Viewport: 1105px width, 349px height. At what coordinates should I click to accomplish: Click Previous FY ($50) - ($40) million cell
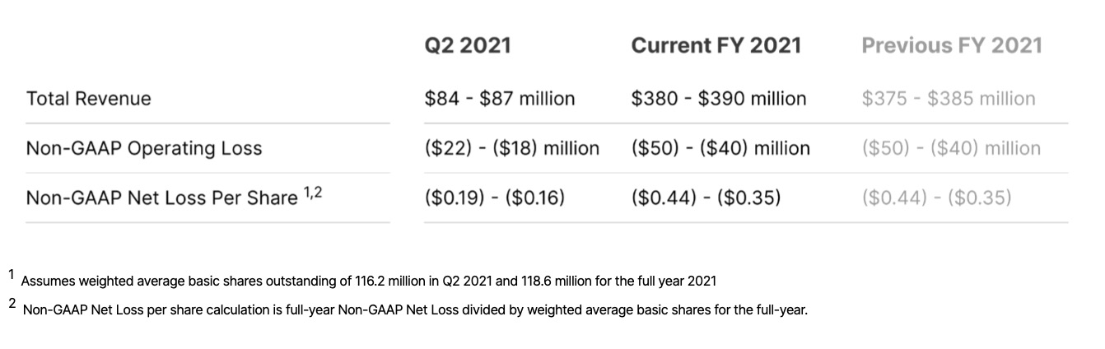coord(951,148)
